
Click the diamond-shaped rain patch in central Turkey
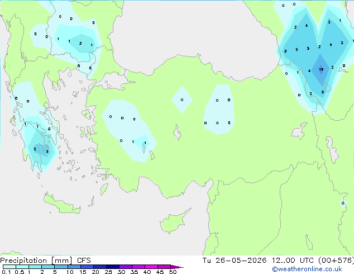point(182,100)
